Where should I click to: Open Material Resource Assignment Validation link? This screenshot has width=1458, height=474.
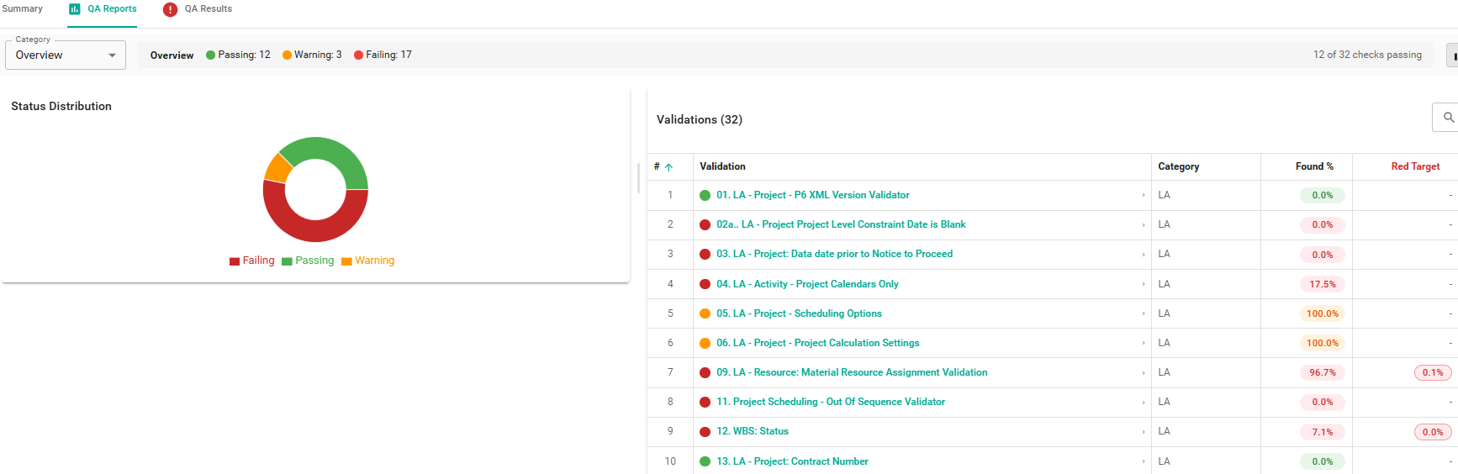(851, 372)
